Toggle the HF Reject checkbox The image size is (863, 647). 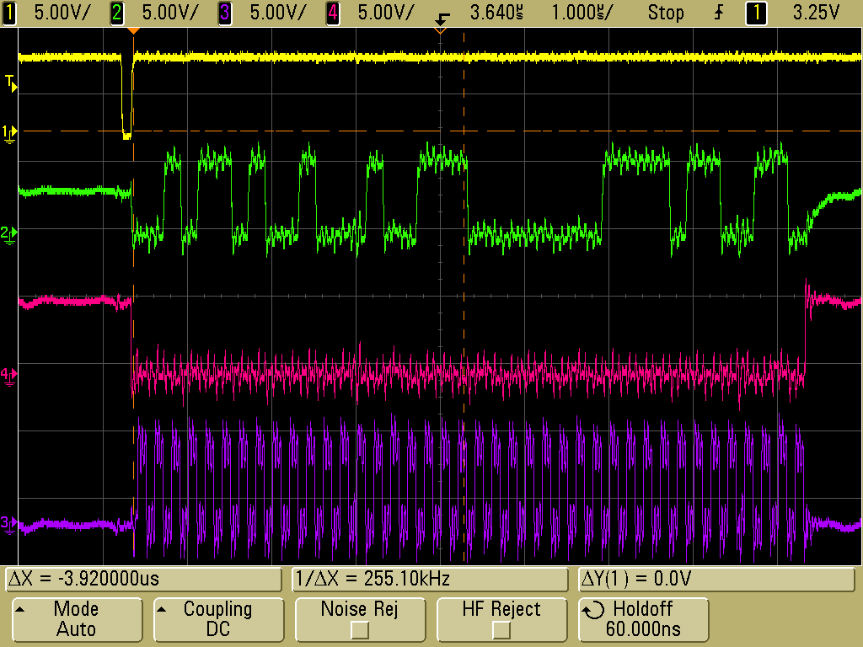pyautogui.click(x=501, y=629)
